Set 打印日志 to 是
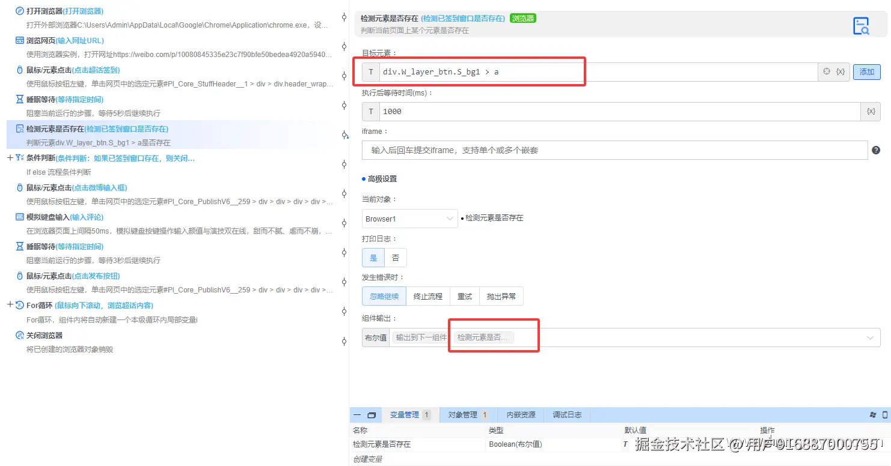This screenshot has height=466, width=891. pos(373,258)
